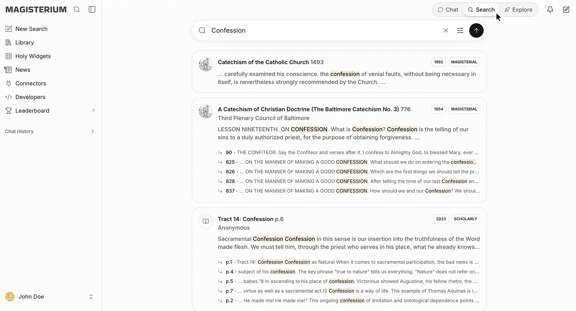Click the 1954 year badge
Screen dimensions: 576x311
coord(438,109)
